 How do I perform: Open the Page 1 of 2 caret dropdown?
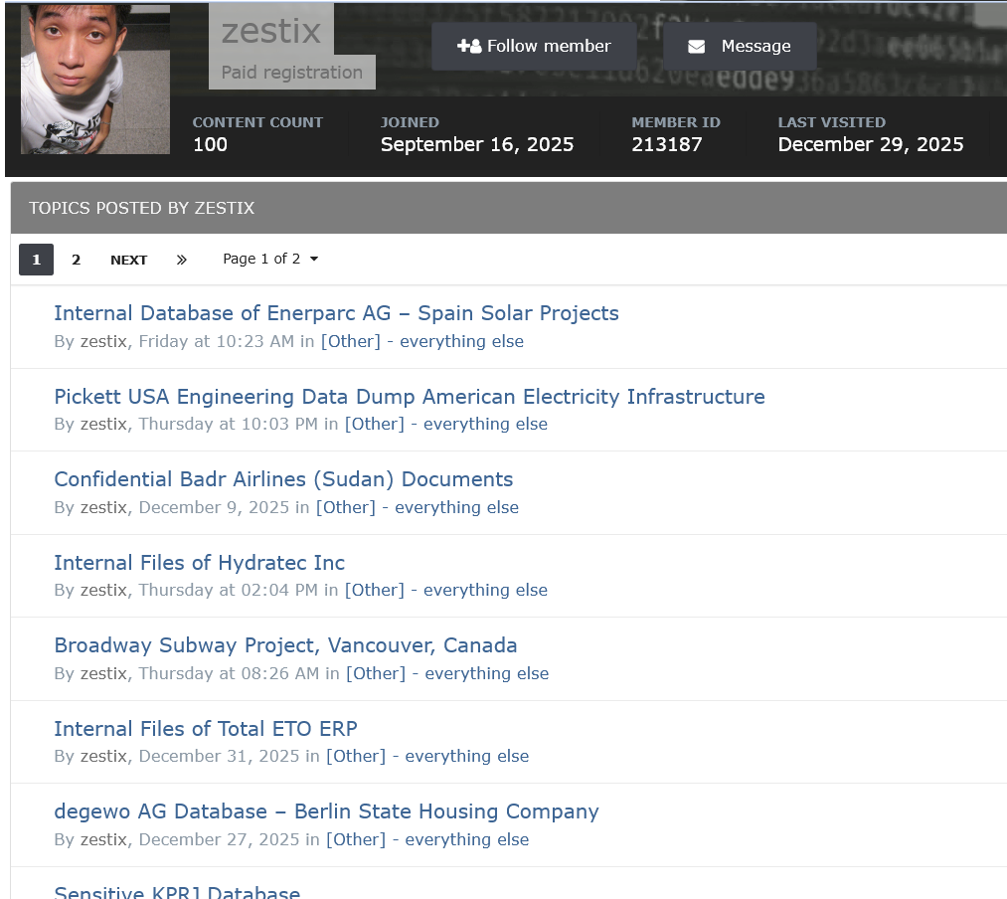[x=313, y=259]
